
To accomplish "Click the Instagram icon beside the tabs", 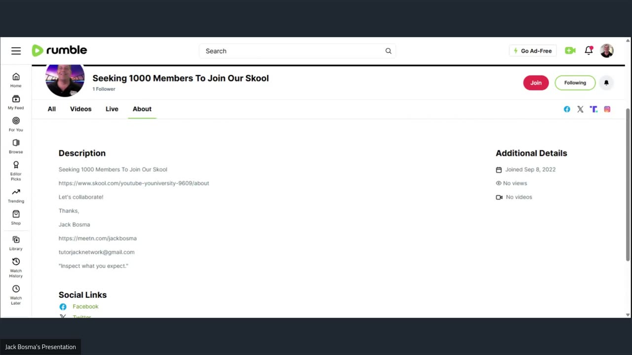I will point(607,109).
